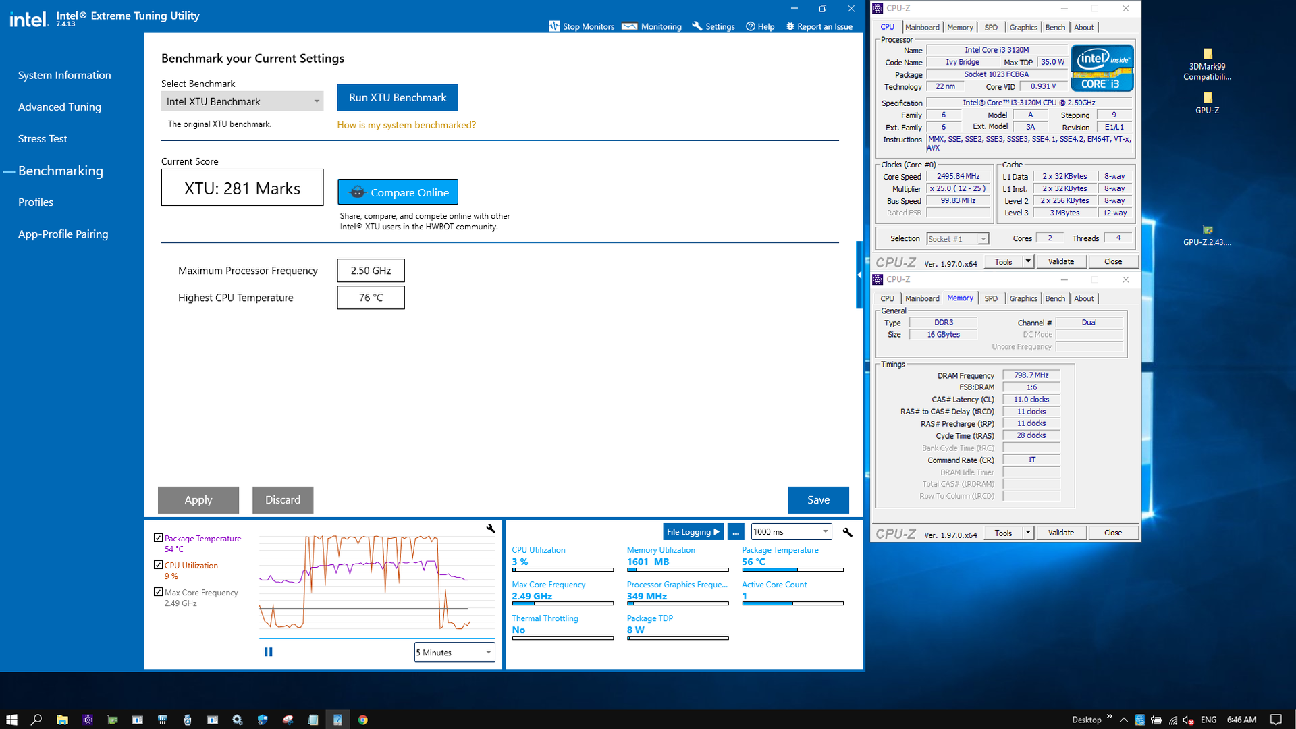Select GPU-Z folder on desktop
This screenshot has width=1296, height=729.
tap(1208, 103)
